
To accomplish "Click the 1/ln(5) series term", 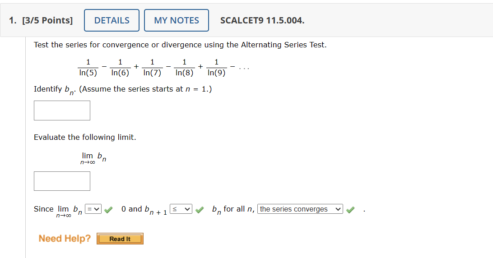I will 88,68.
